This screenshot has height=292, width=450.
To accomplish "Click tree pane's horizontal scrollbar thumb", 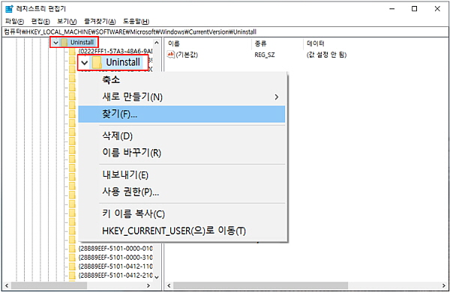I will pos(49,286).
